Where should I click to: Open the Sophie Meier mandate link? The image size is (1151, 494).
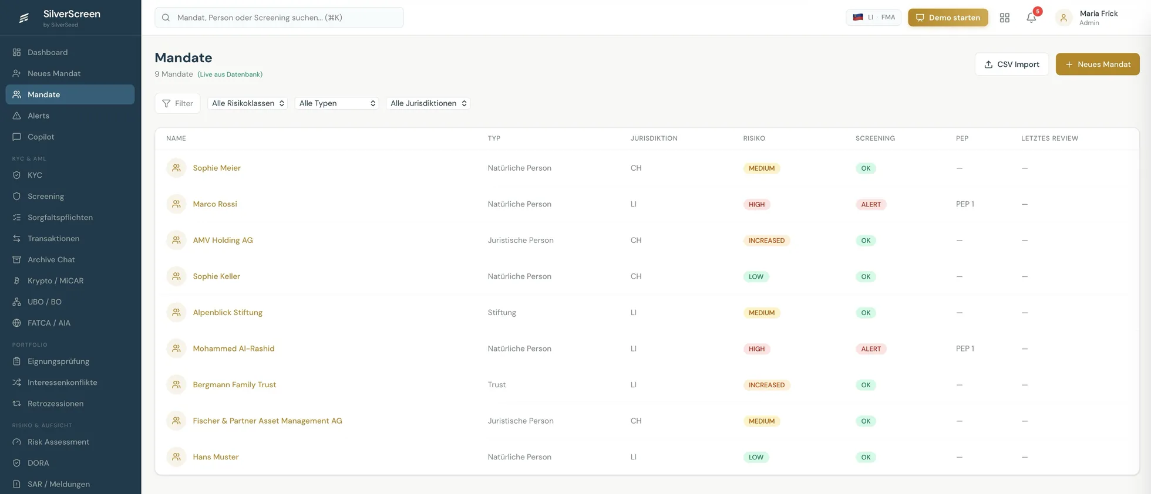(217, 168)
